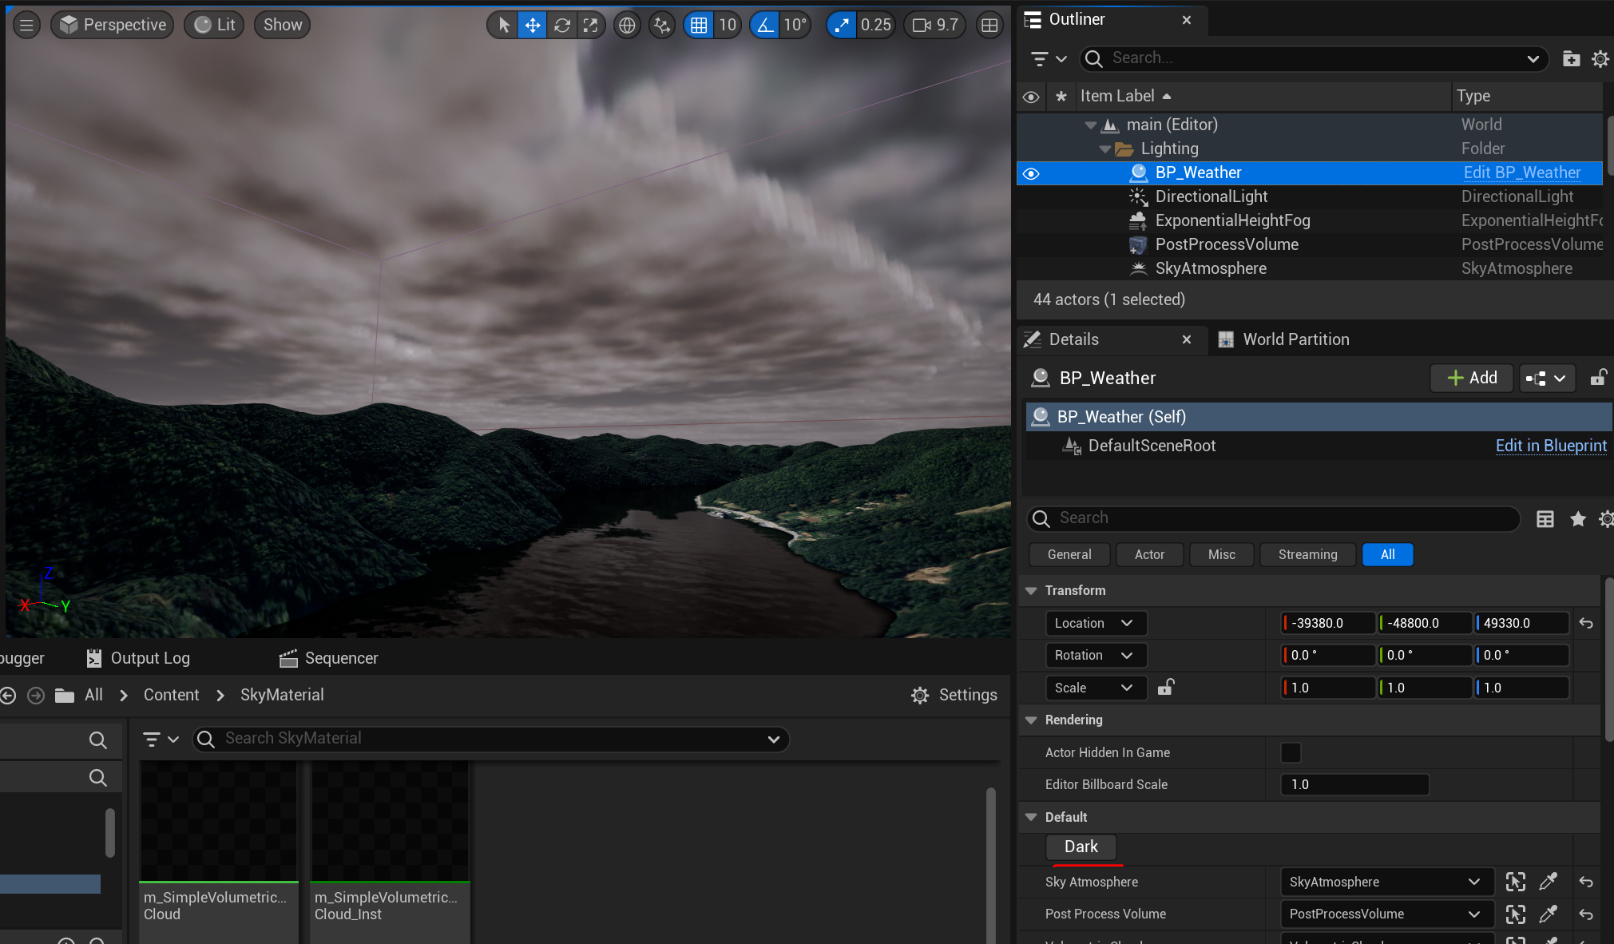
Task: Select m_SimpleVolumetricCloud_Inst asset thumbnail
Action: coord(390,823)
